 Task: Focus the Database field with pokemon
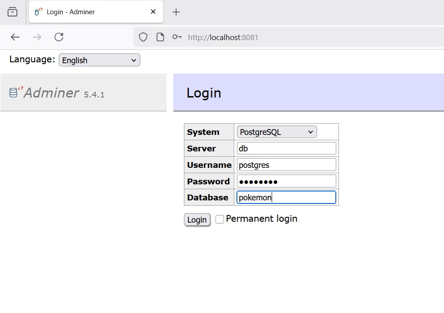[286, 197]
